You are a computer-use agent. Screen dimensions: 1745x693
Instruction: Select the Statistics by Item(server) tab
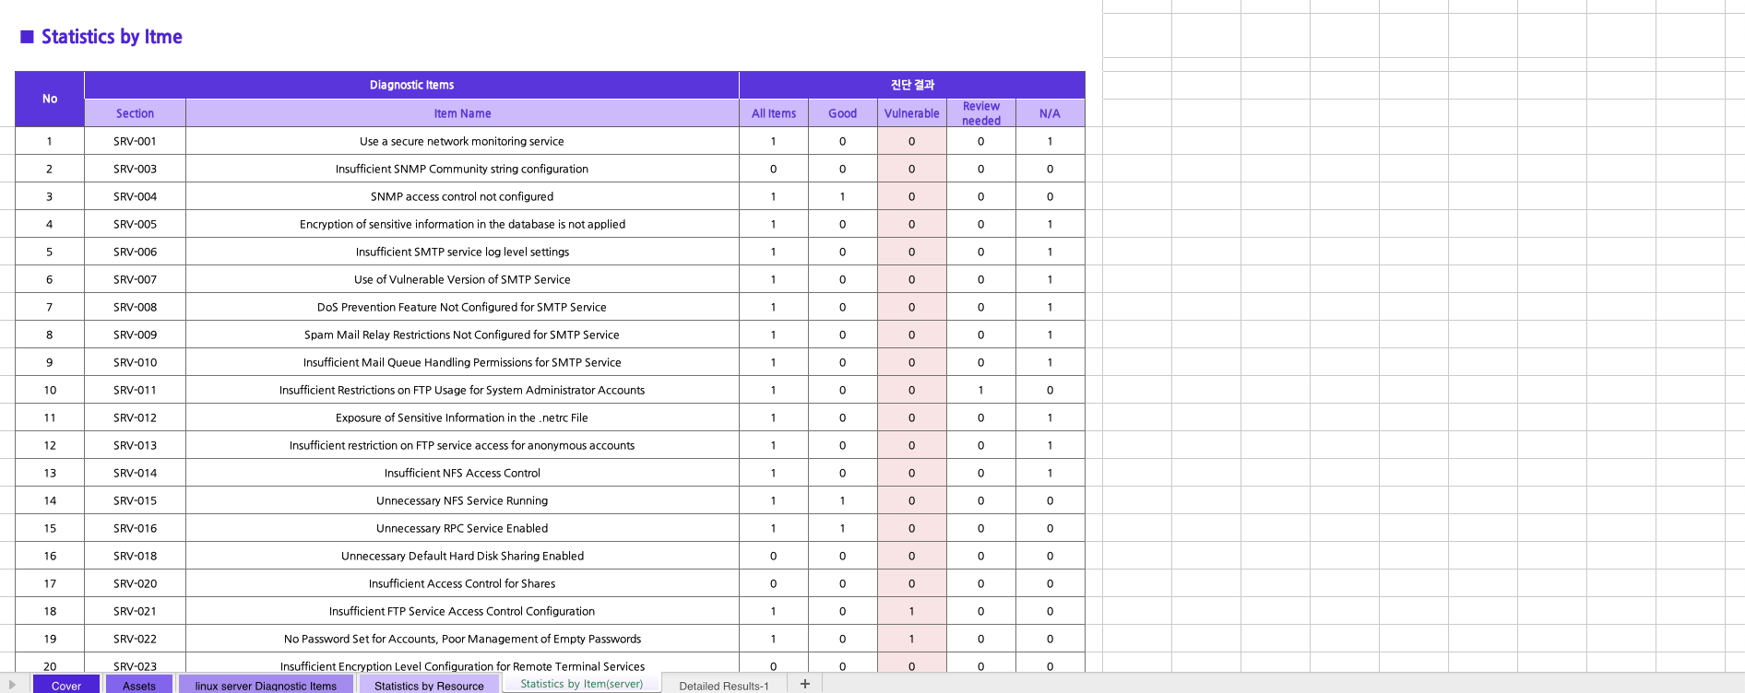[581, 684]
